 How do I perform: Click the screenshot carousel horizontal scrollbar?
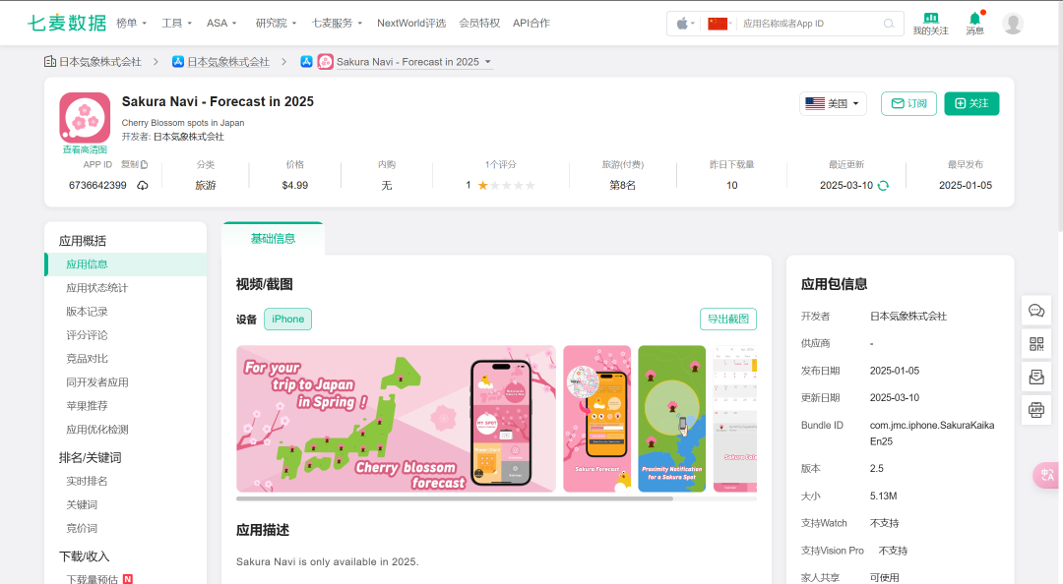(x=455, y=498)
